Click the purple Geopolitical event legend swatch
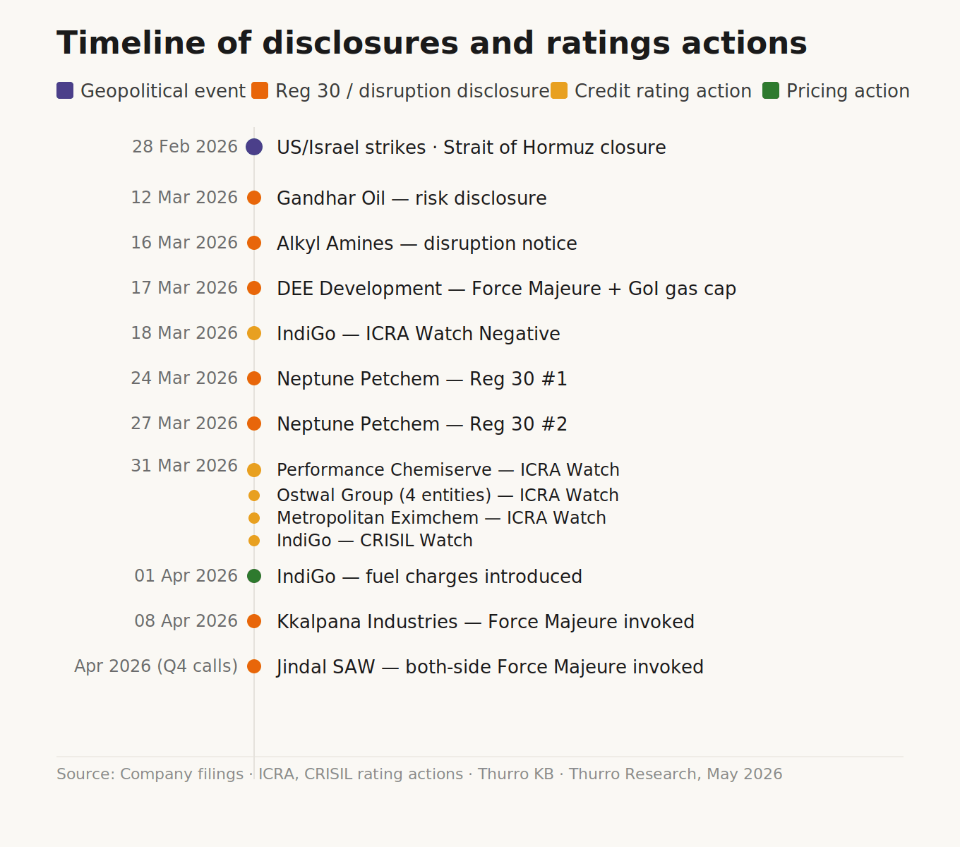The image size is (960, 847). [65, 90]
